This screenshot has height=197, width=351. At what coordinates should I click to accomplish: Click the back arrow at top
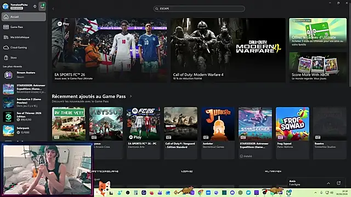coord(53,9)
